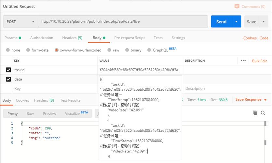Image resolution: width=272 pixels, height=163 pixels.
Task: Click the "code": 200 response line
Action: click(41, 128)
